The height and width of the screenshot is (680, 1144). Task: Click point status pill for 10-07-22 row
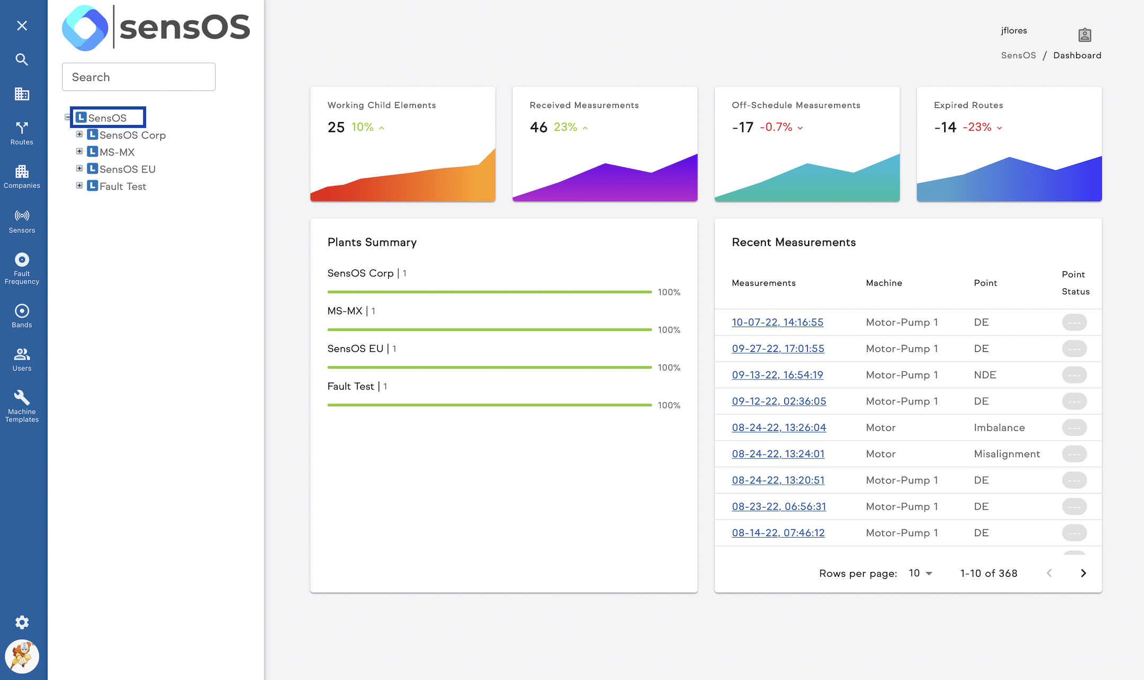(1074, 322)
